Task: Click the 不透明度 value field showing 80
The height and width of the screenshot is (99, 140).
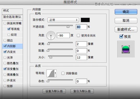Action: [x=81, y=27]
